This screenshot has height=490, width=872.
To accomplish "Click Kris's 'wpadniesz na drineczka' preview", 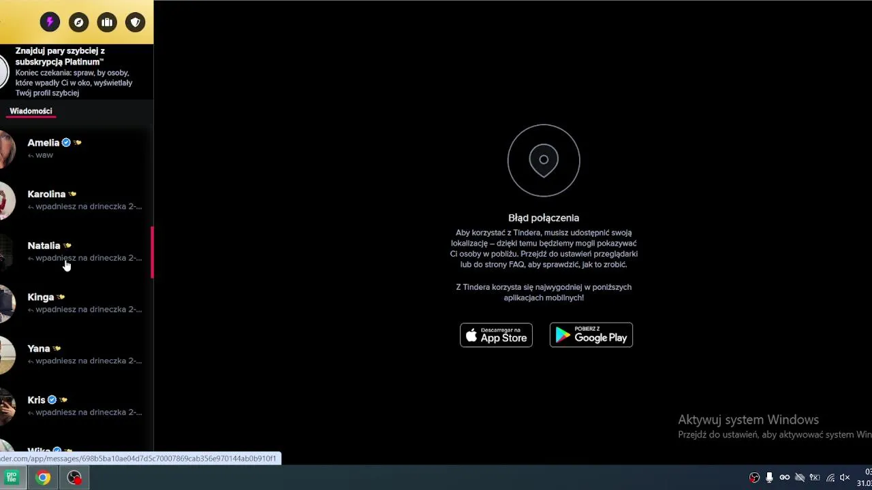I will (x=89, y=412).
